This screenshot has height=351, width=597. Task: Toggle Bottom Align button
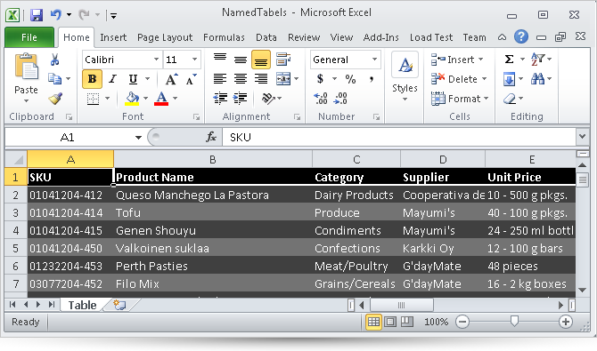pos(261,60)
